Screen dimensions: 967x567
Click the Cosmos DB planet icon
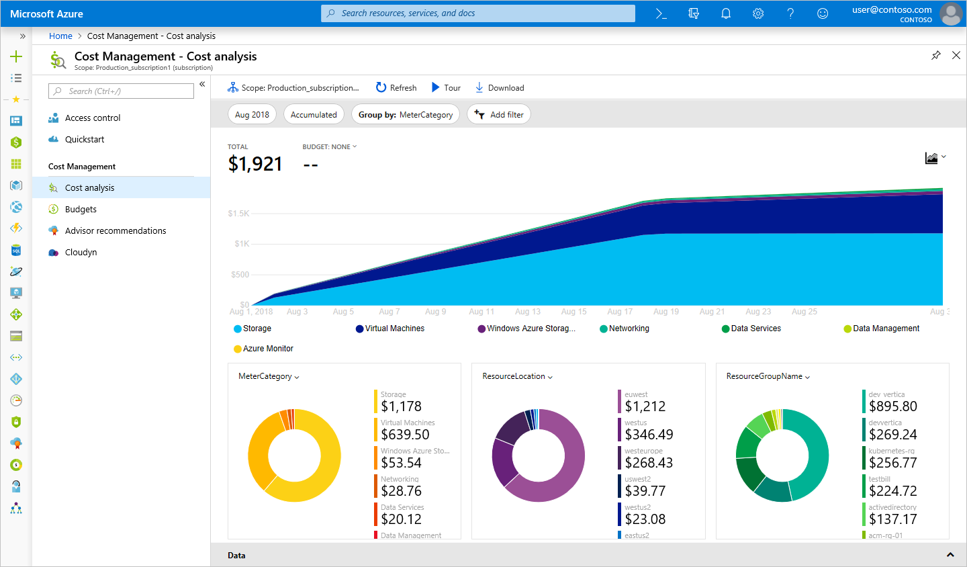pyautogui.click(x=16, y=271)
